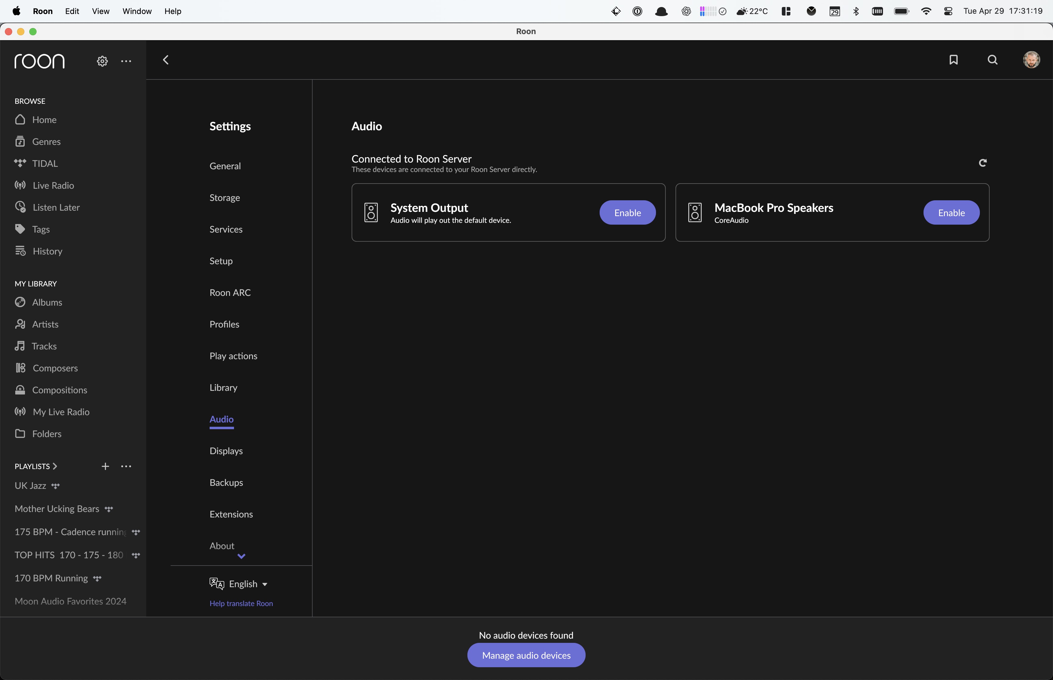
Task: Open macOS Control Center icon
Action: tap(948, 11)
